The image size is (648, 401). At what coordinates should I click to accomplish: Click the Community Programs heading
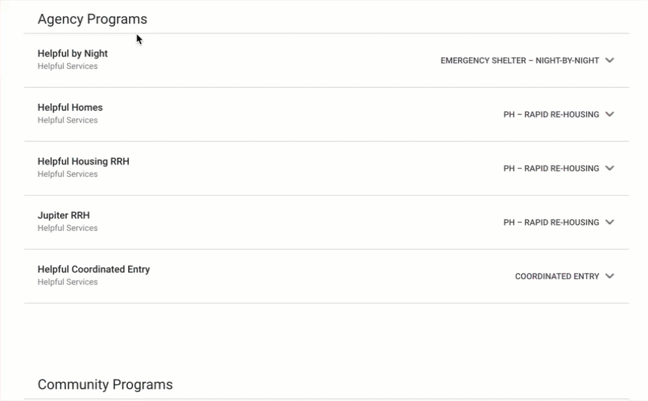105,385
